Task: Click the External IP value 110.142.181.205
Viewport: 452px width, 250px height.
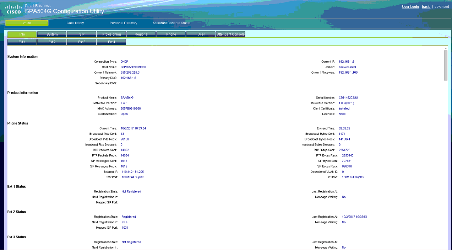Action: [133, 172]
